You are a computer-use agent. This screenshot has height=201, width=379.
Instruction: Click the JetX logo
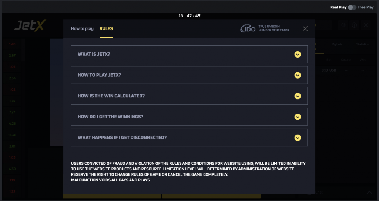pyautogui.click(x=30, y=25)
